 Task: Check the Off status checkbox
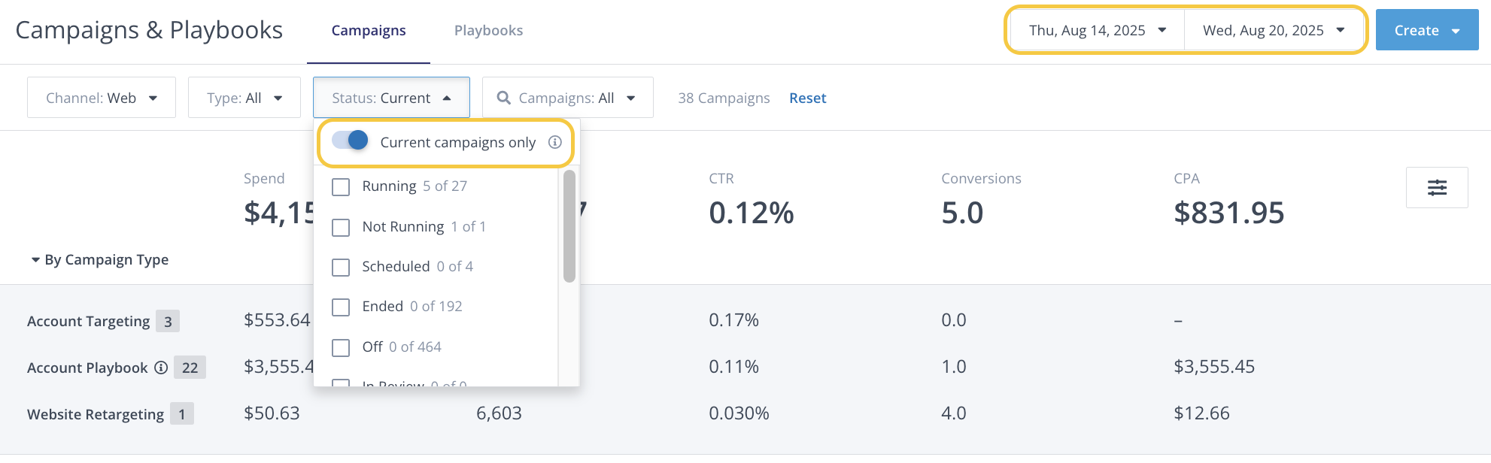click(x=341, y=347)
